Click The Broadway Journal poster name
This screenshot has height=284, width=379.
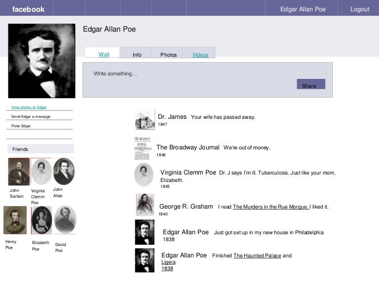click(188, 147)
